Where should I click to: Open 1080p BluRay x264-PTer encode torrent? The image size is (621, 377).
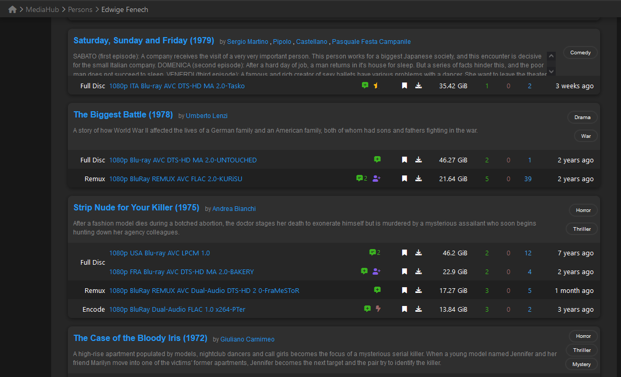coord(177,310)
